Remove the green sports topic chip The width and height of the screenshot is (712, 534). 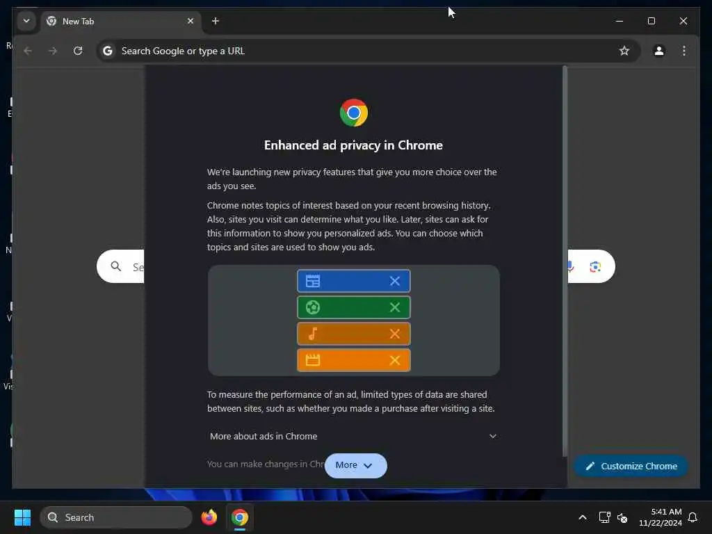395,307
